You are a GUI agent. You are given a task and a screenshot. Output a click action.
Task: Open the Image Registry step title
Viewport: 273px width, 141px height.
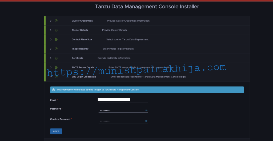pyautogui.click(x=80, y=49)
